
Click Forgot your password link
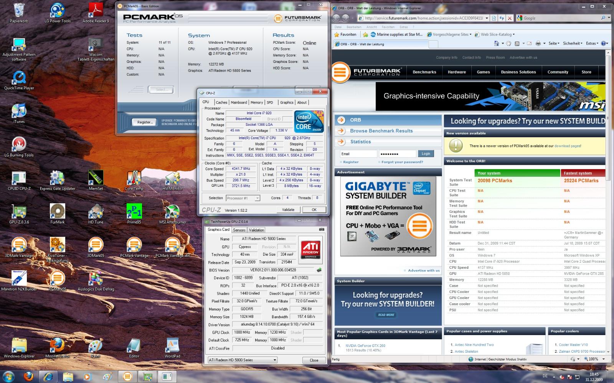point(402,162)
